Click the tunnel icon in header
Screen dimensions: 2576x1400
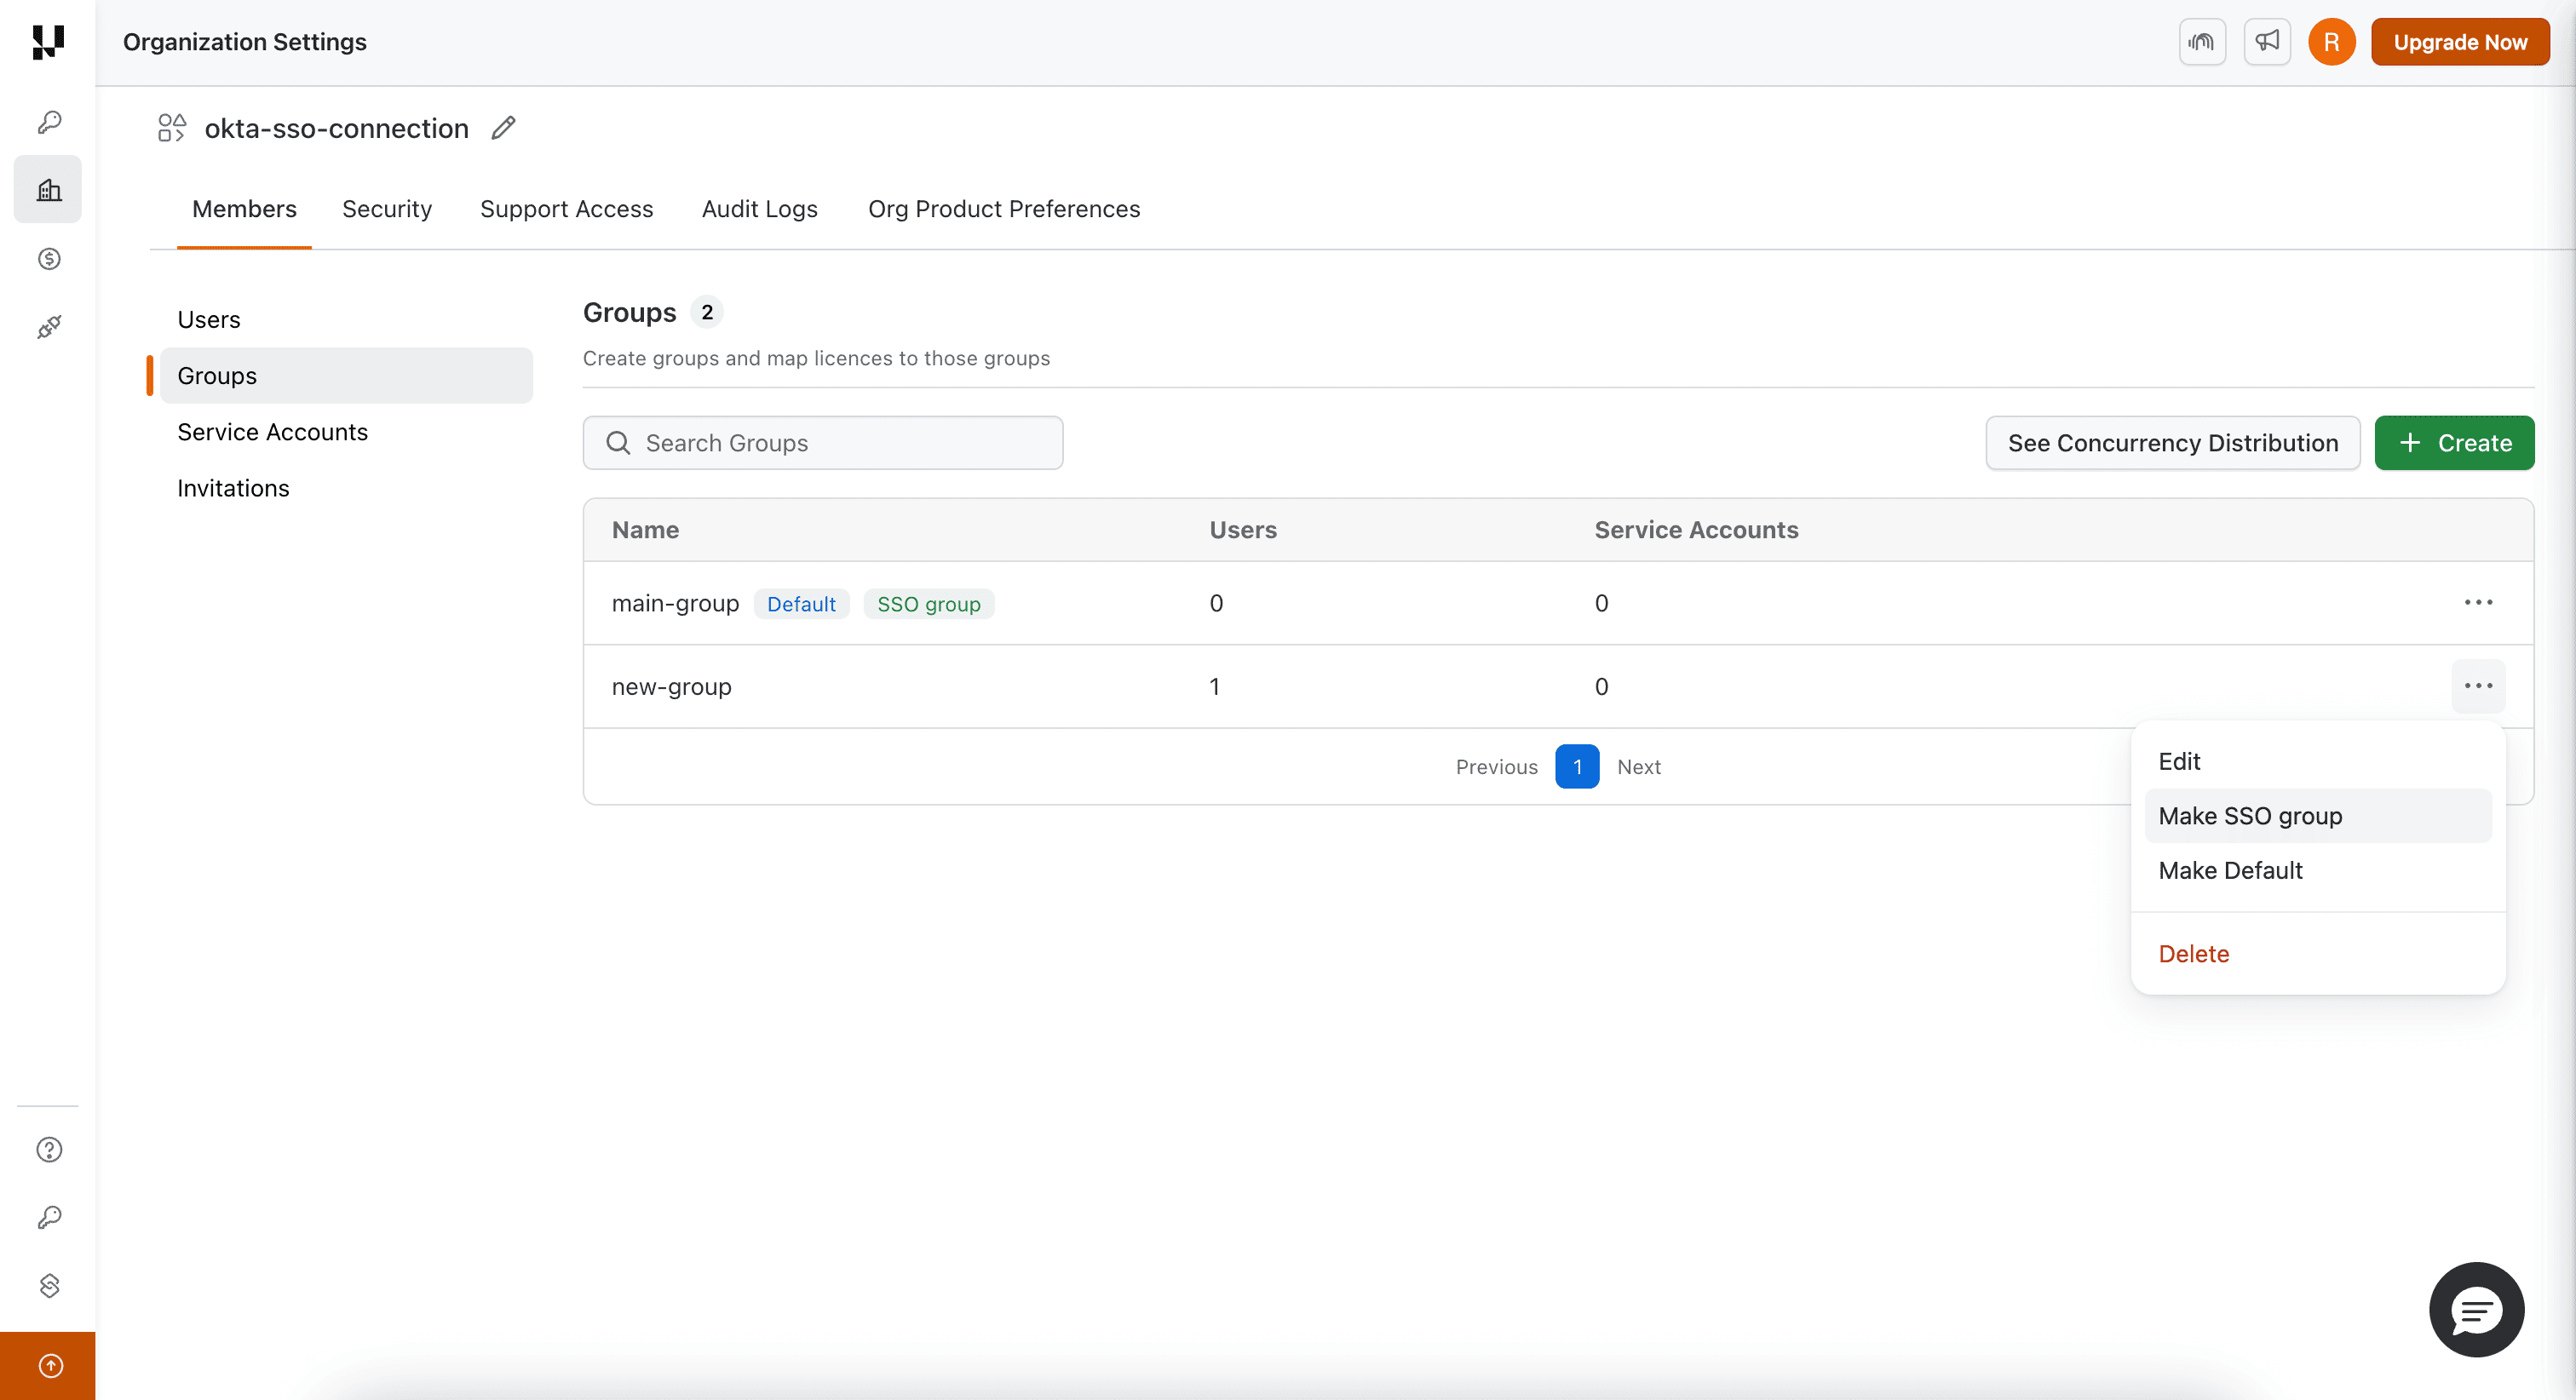pyautogui.click(x=2202, y=42)
